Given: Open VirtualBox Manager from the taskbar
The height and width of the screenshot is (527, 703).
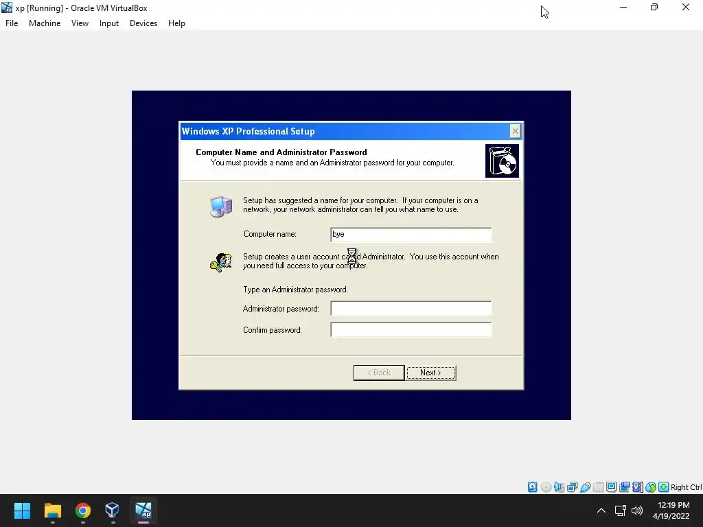Looking at the screenshot, I should click(113, 511).
